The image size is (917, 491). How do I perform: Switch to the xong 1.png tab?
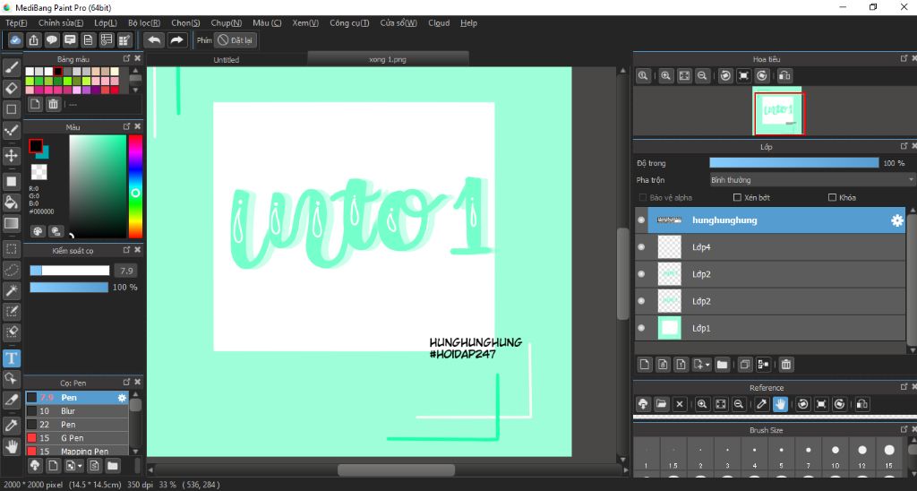click(388, 60)
